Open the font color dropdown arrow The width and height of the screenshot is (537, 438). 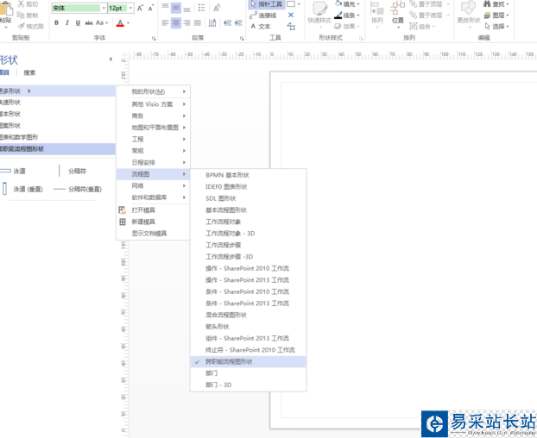[x=129, y=23]
